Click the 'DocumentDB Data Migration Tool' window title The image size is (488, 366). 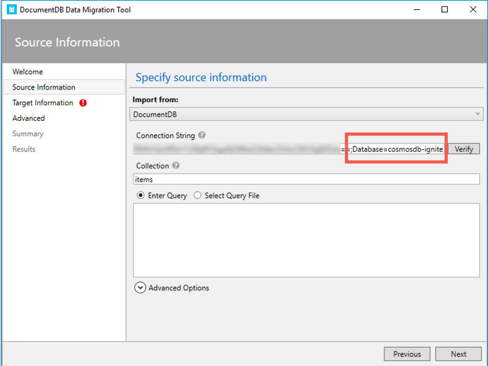pos(75,10)
